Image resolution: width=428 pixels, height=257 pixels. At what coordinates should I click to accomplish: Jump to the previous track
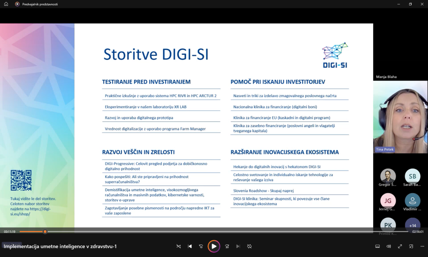click(x=190, y=247)
